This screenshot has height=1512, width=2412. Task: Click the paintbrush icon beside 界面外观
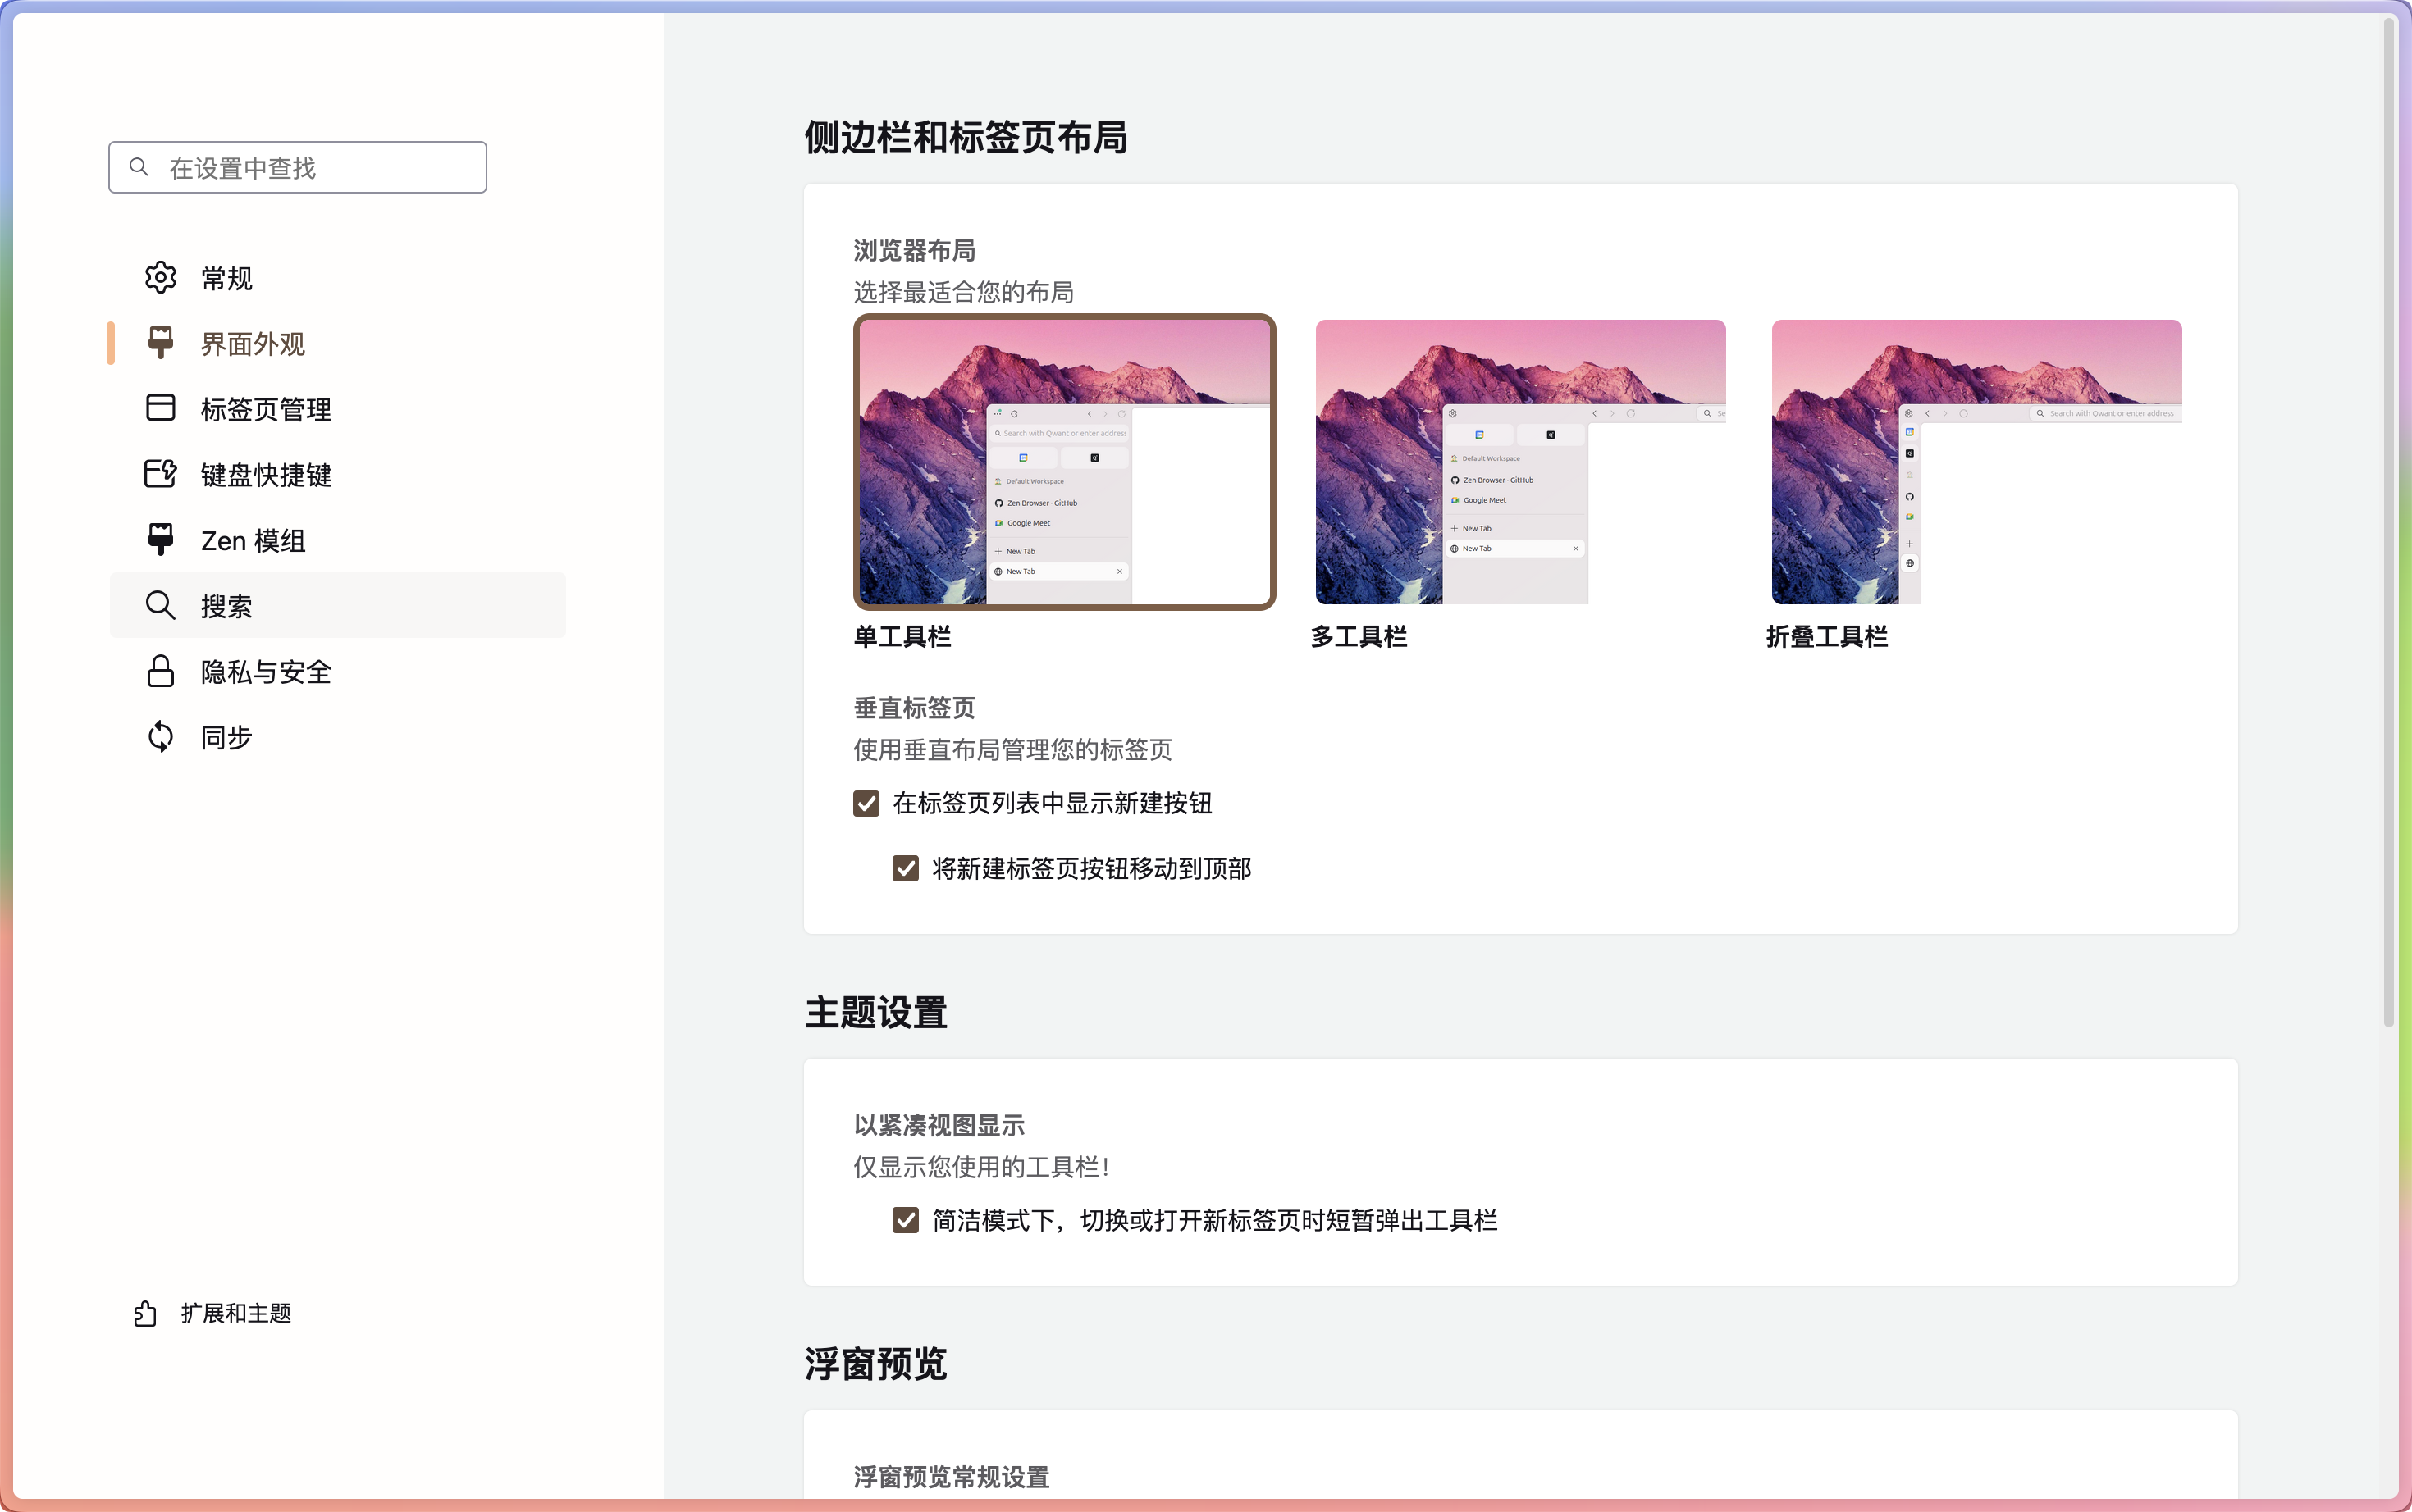coord(160,343)
